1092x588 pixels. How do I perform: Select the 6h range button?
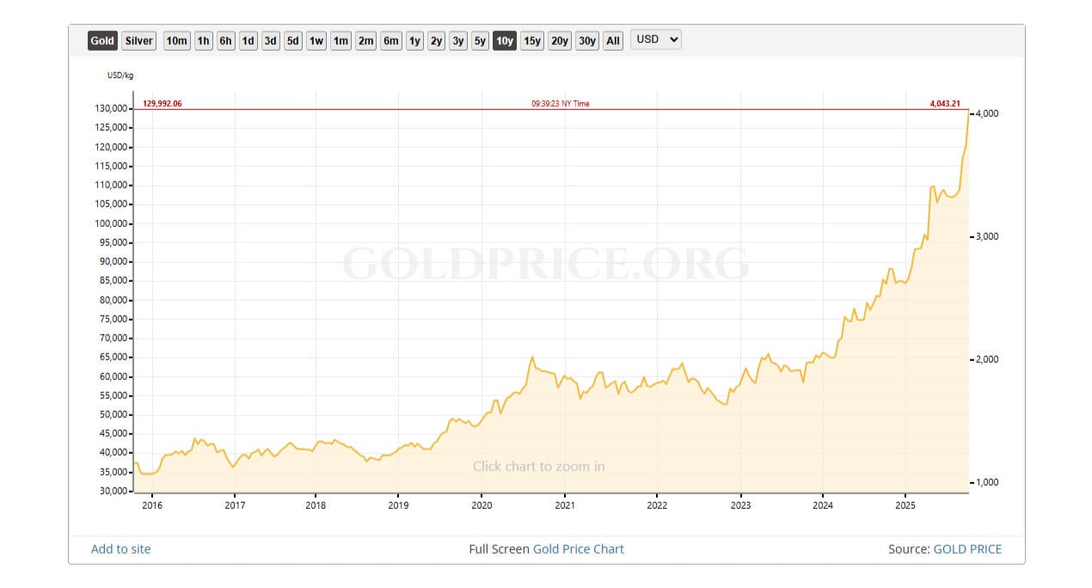pyautogui.click(x=225, y=40)
